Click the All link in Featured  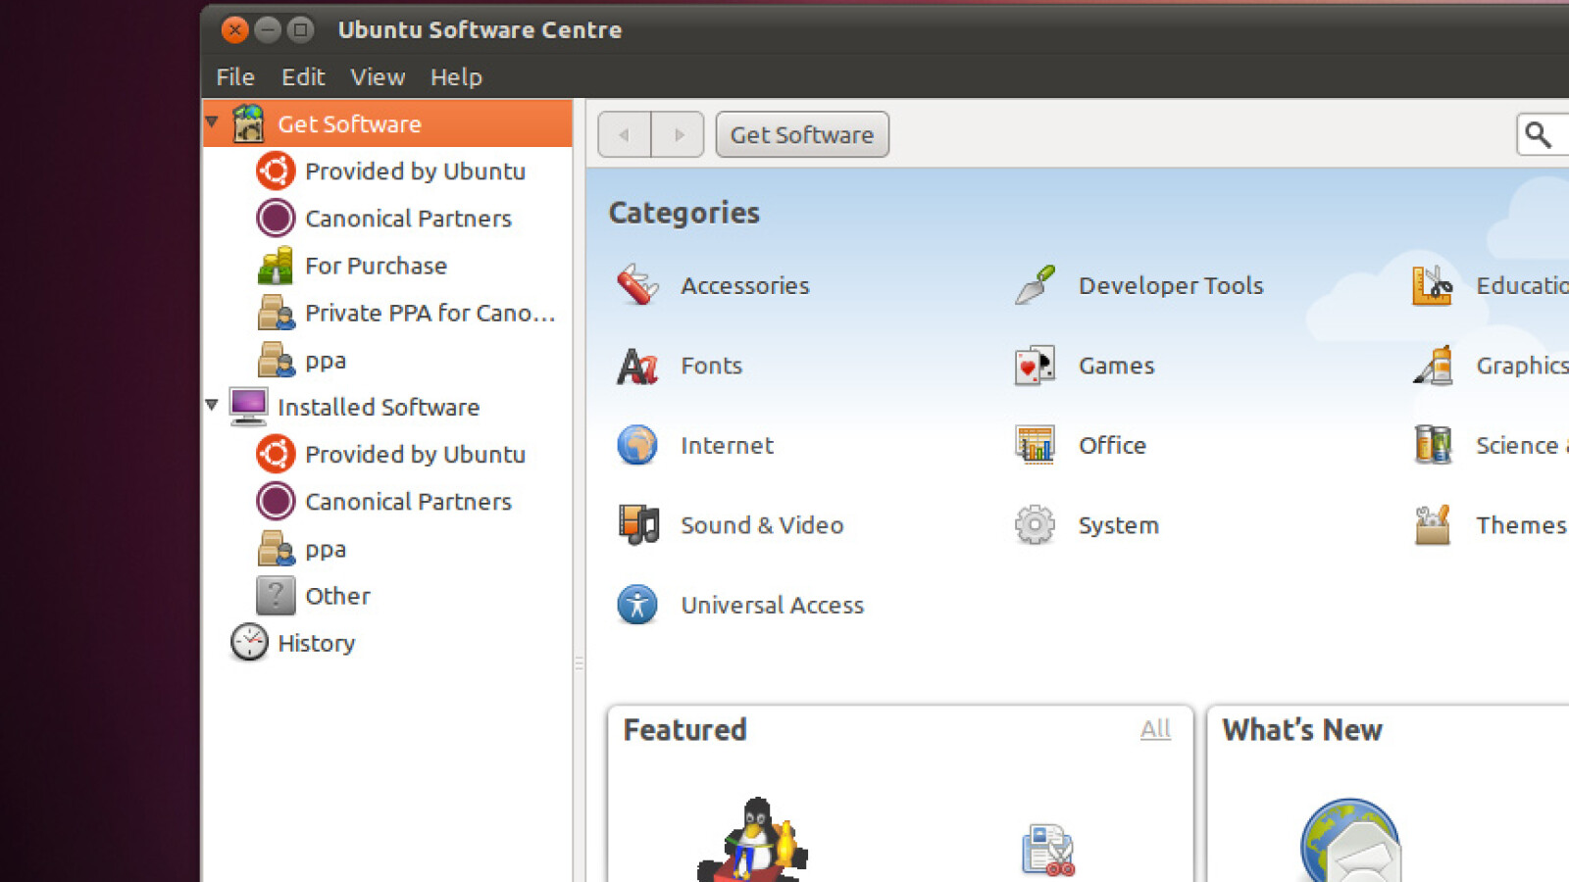[x=1155, y=729]
